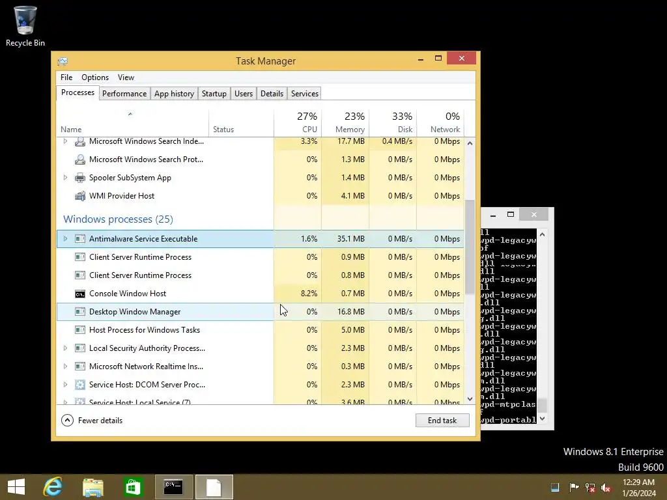Click the 35.1 MB memory value
This screenshot has height=500, width=667.
click(x=351, y=239)
